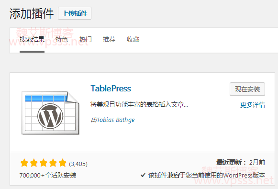
Task: Select the 搜索结果 tab
Action: pyautogui.click(x=32, y=39)
